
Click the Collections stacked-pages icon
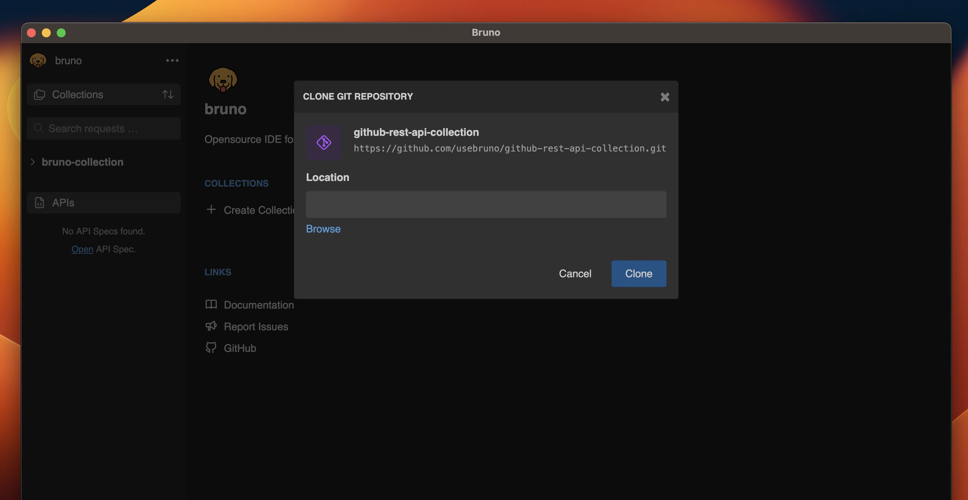(x=40, y=94)
